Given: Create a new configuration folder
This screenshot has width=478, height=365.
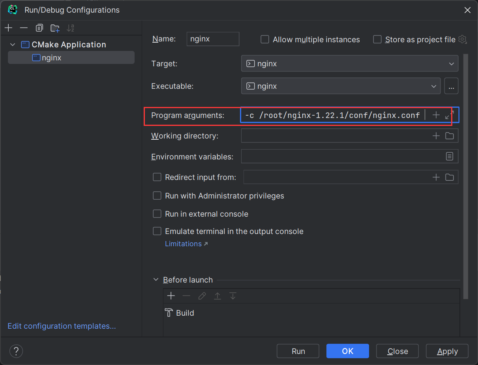Looking at the screenshot, I should coord(55,28).
